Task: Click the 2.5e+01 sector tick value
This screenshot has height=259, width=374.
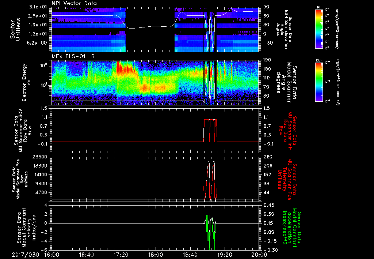Action: click(x=38, y=16)
